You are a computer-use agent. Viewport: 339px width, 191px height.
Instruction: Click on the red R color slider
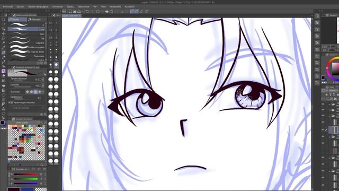pos(26,174)
